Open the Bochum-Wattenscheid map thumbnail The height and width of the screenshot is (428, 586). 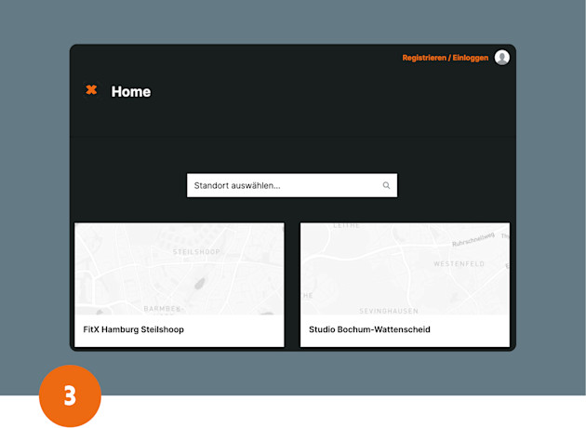(406, 269)
